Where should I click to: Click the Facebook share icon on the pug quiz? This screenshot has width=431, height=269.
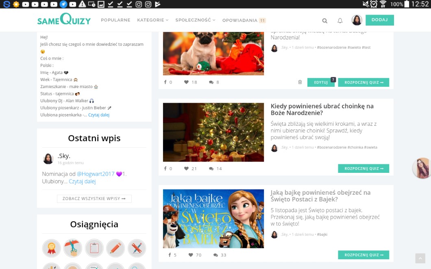[165, 82]
